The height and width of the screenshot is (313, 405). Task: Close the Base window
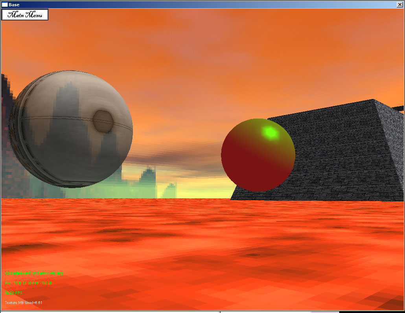tap(400, 4)
